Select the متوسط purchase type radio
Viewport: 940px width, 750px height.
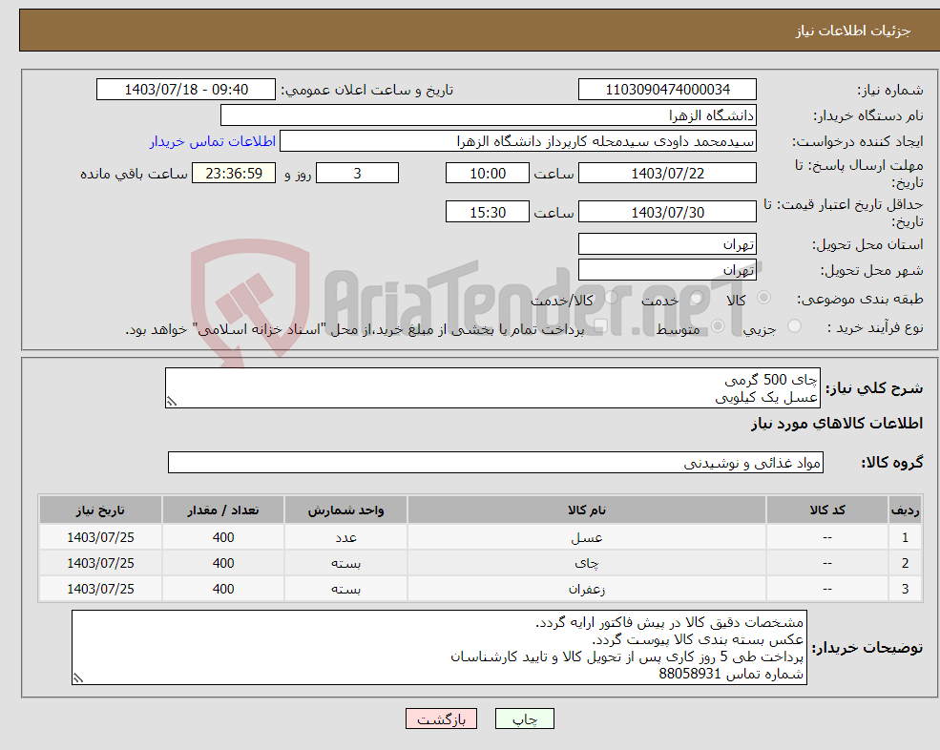(718, 326)
